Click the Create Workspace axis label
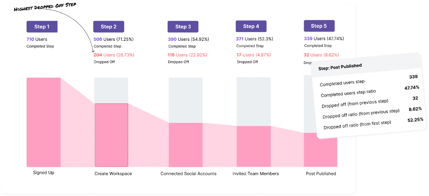Viewport: 429px width, 196px height. [x=113, y=174]
